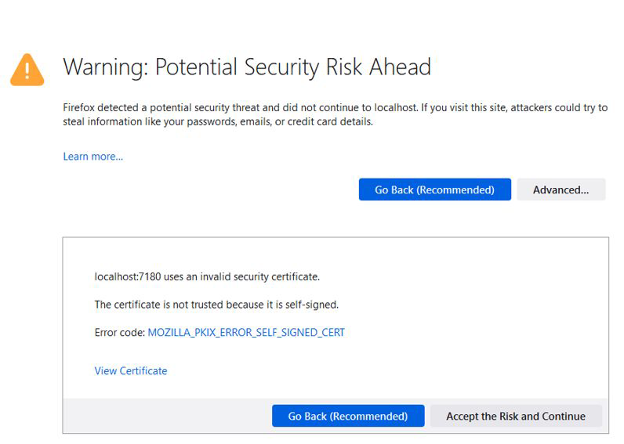Click the orange warning triangle icon
This screenshot has height=444, width=624.
pyautogui.click(x=27, y=70)
